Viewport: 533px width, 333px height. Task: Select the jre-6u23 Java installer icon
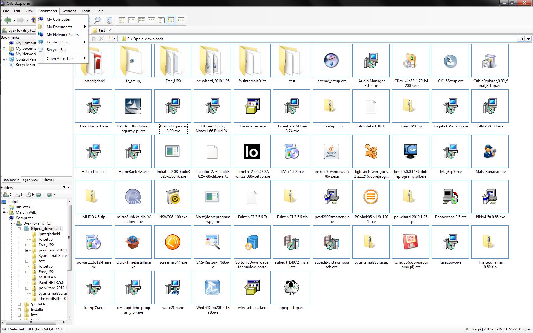click(x=331, y=151)
